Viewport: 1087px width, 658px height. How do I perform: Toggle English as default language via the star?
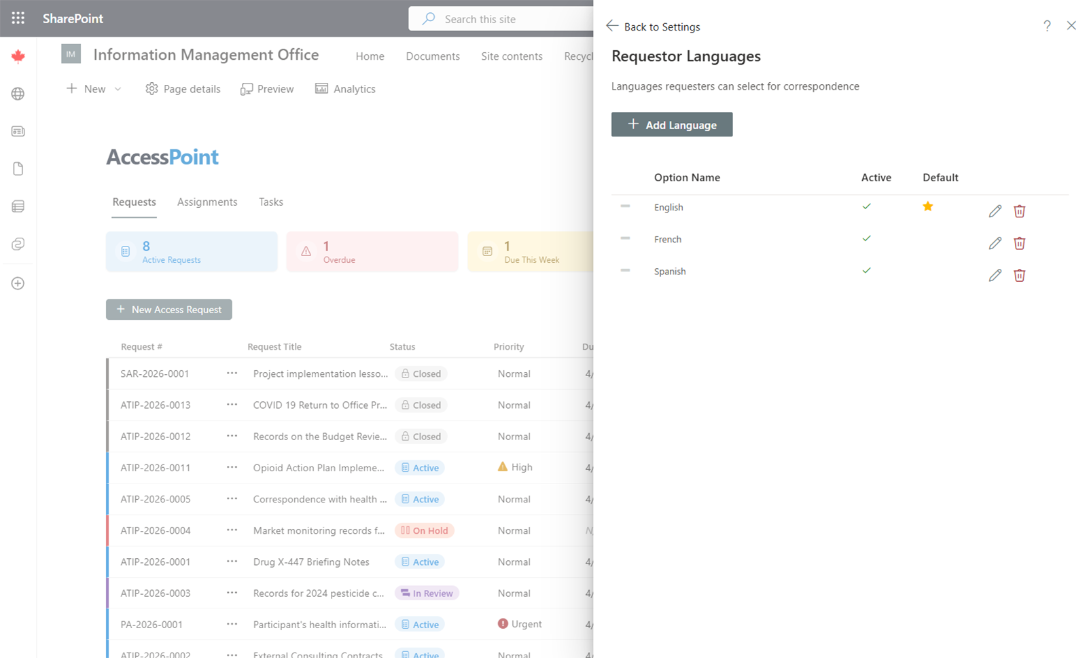pyautogui.click(x=928, y=206)
